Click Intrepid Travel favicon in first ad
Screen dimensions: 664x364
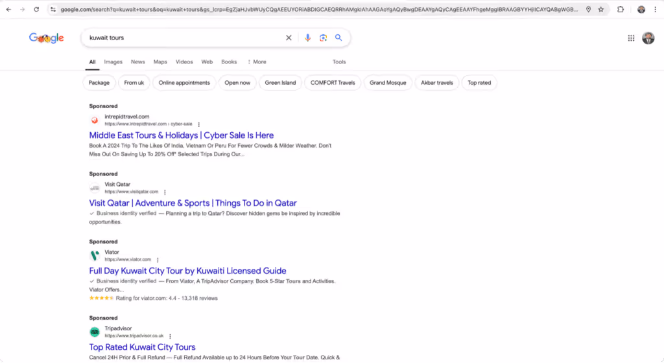coord(95,120)
